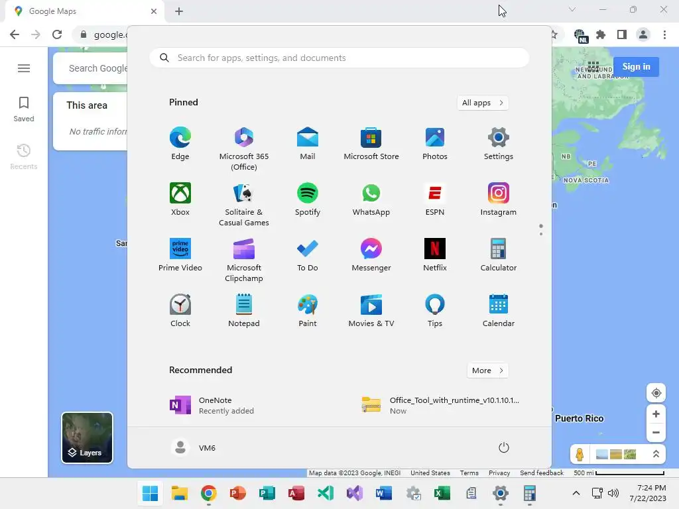Show hidden system tray icons
Screen dimensions: 679x509
pyautogui.click(x=576, y=493)
